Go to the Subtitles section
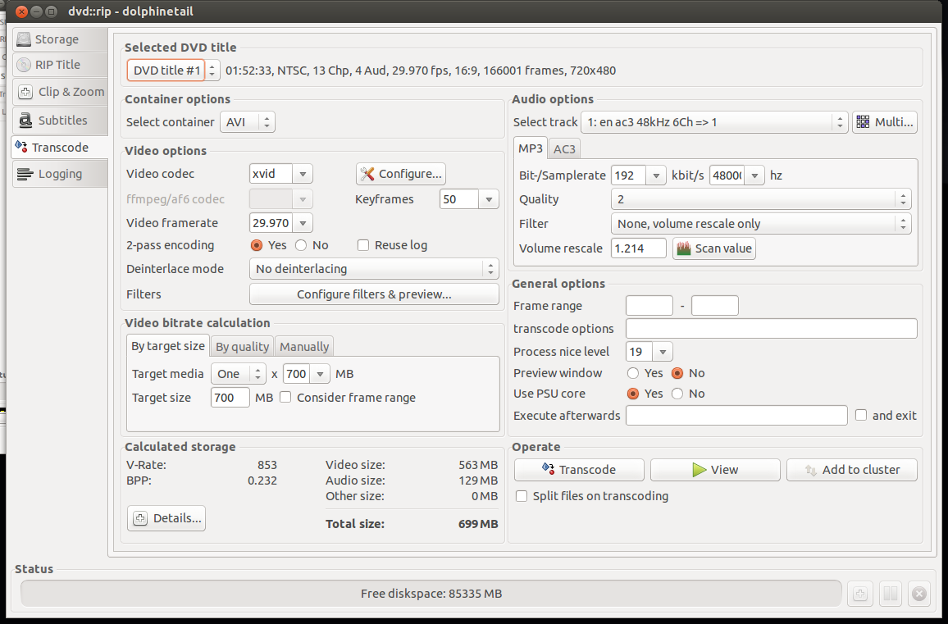This screenshot has width=948, height=624. pyautogui.click(x=59, y=120)
